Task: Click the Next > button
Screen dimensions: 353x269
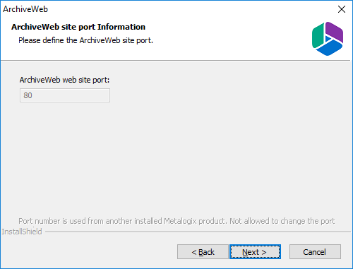Action: 255,252
